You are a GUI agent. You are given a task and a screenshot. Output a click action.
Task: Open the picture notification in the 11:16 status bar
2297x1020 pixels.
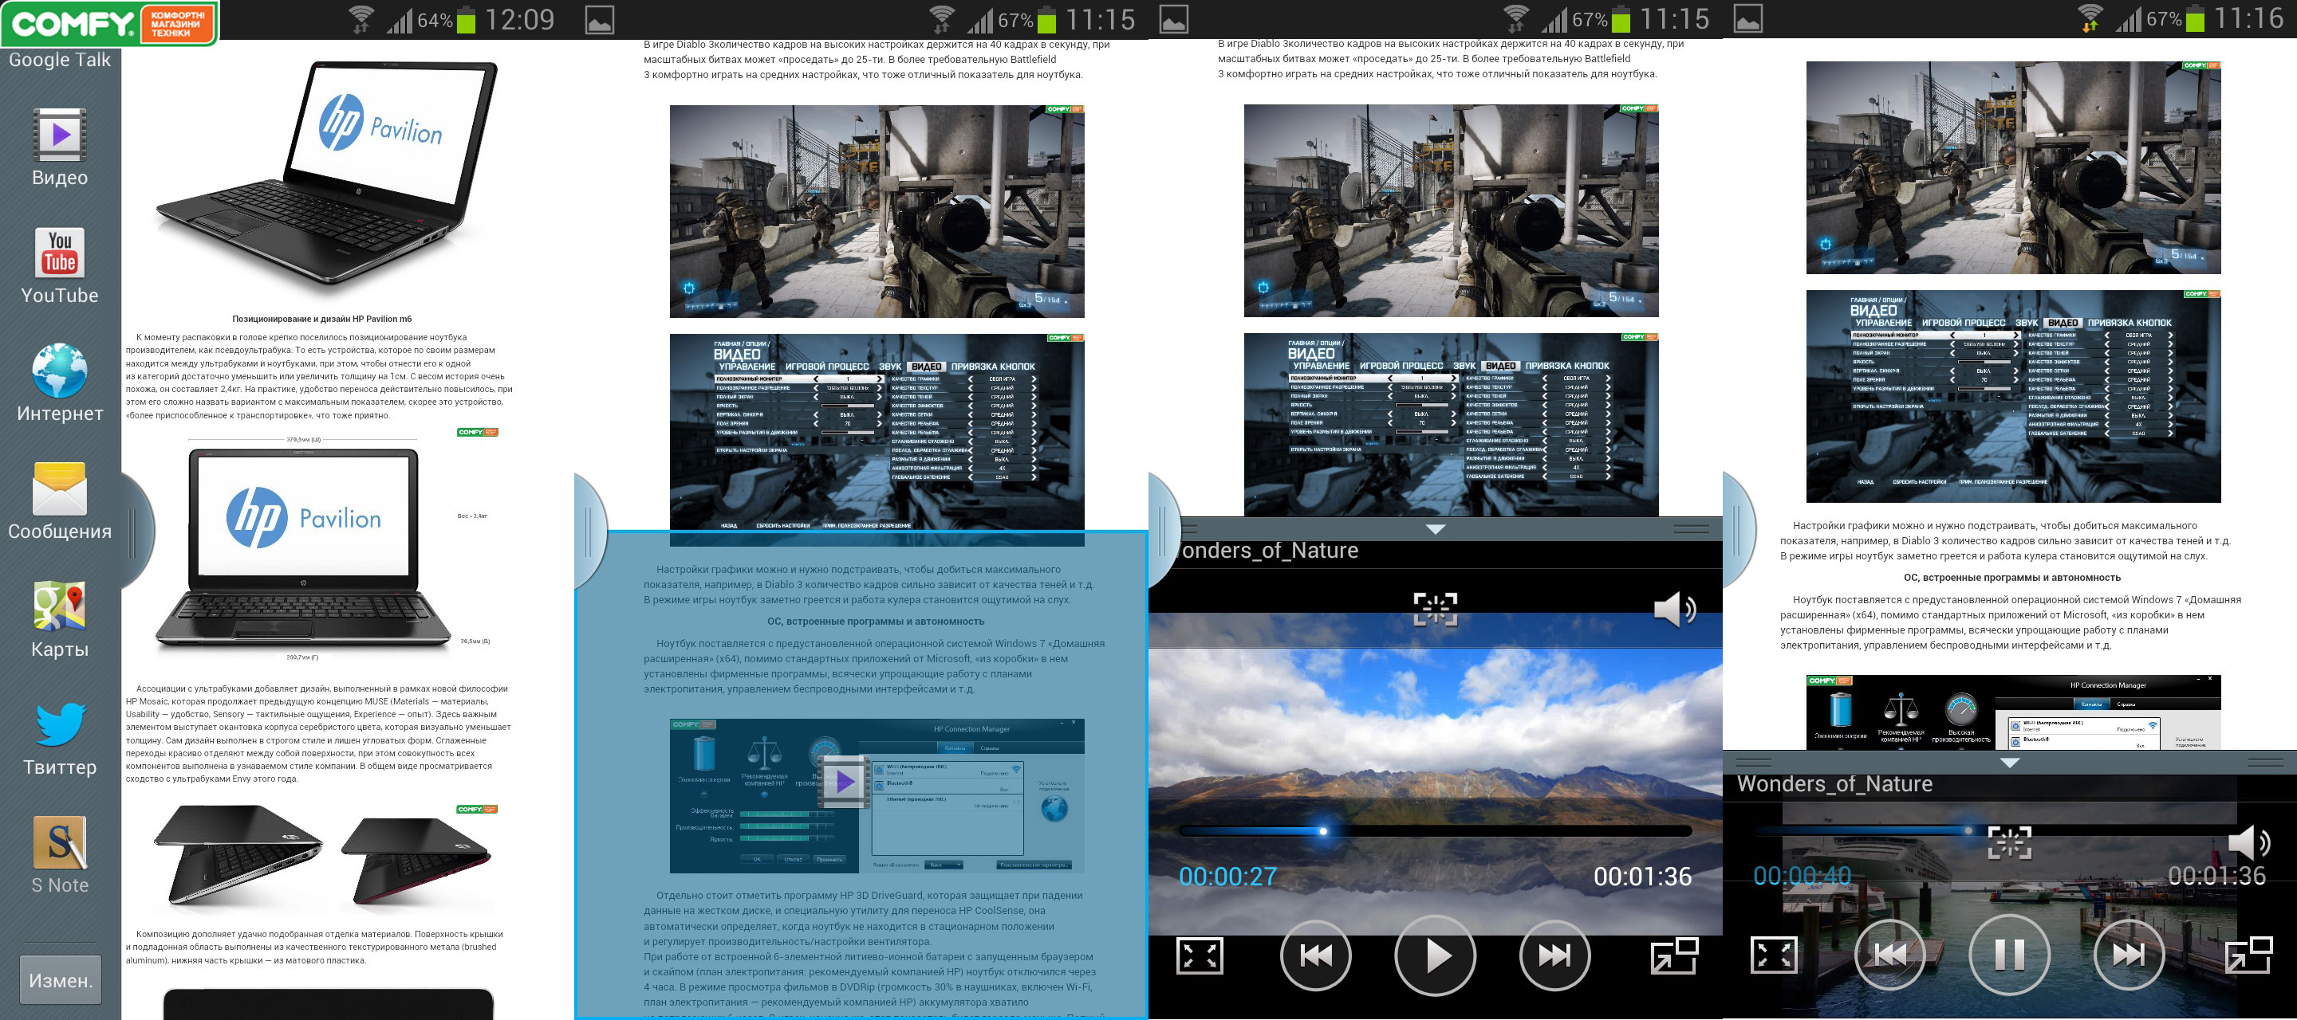click(1747, 18)
